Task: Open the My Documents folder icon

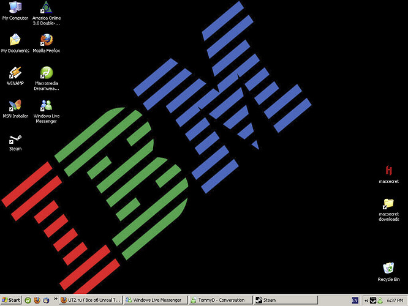Action: pyautogui.click(x=15, y=40)
